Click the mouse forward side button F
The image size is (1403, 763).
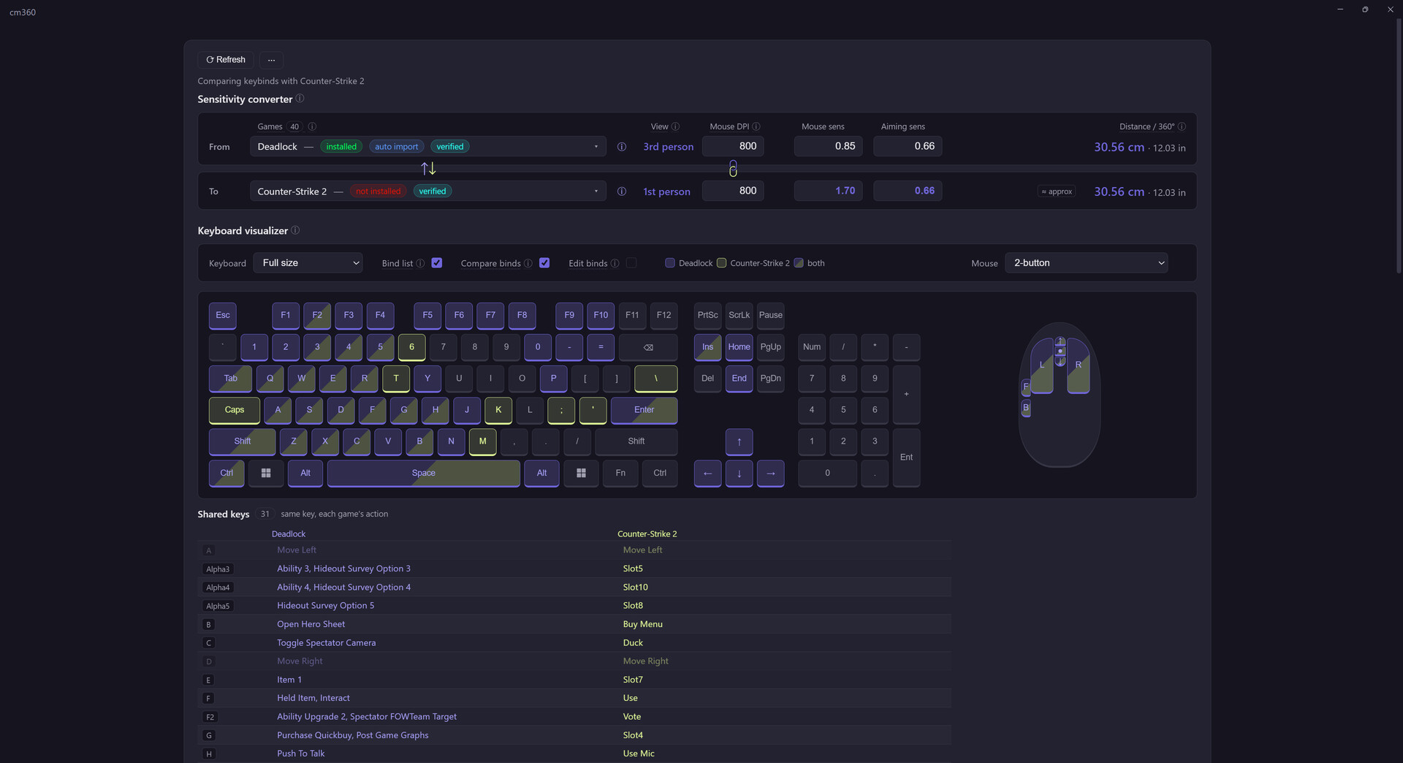point(1026,387)
